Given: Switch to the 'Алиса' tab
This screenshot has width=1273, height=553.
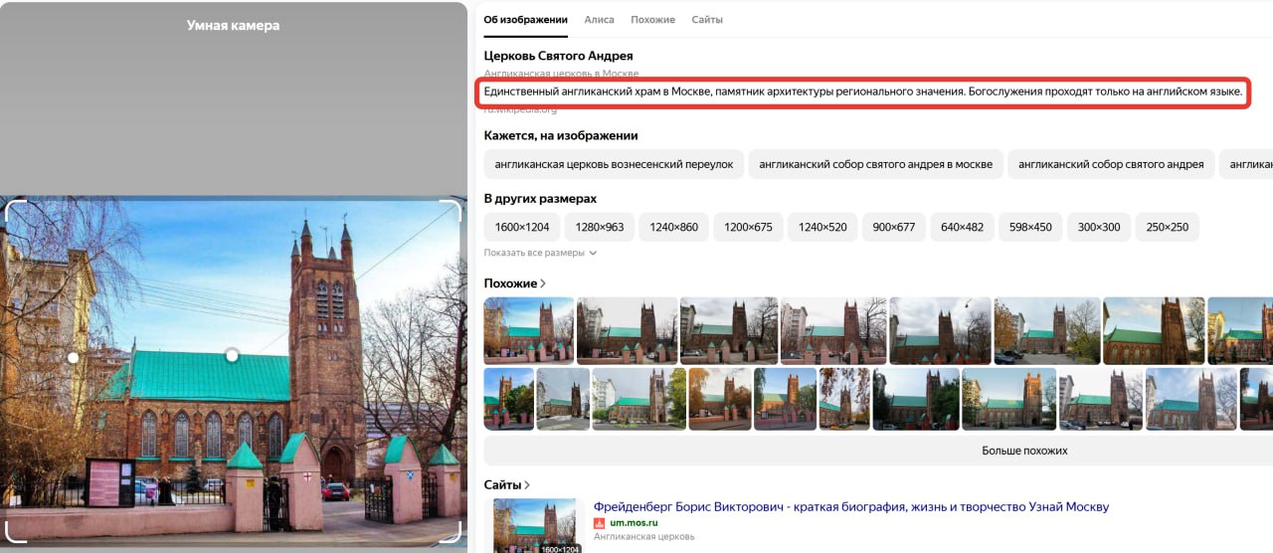Looking at the screenshot, I should click(x=599, y=20).
